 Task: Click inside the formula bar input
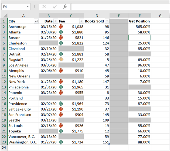[120, 7]
